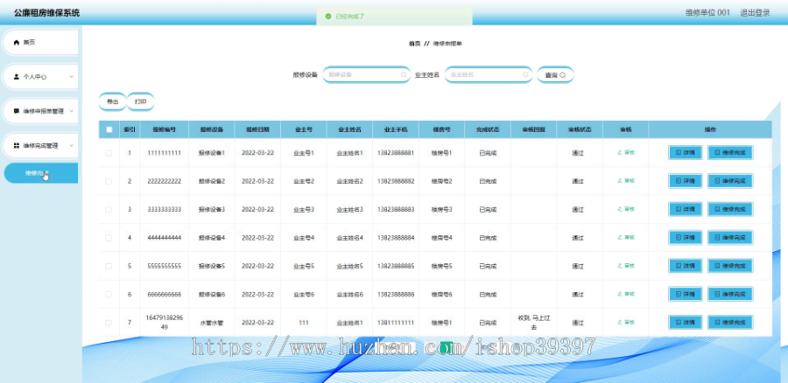Screen dimensions: 788x383
Task: Select the 收到, 马上过去 reply cell
Action: pyautogui.click(x=534, y=323)
